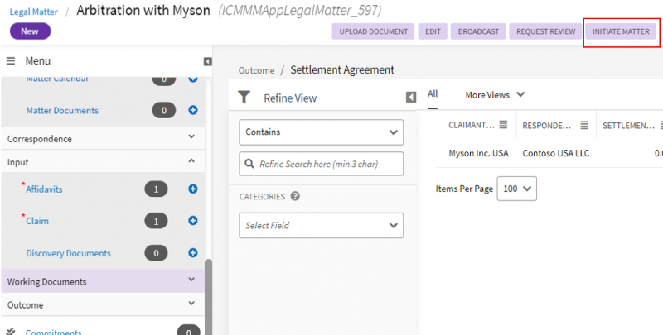Open the Select Field categories dropdown
The height and width of the screenshot is (335, 663).
coord(322,225)
